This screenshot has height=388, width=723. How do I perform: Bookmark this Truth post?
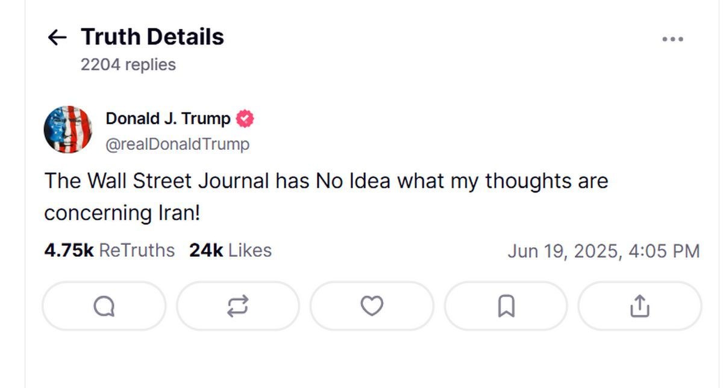point(505,306)
